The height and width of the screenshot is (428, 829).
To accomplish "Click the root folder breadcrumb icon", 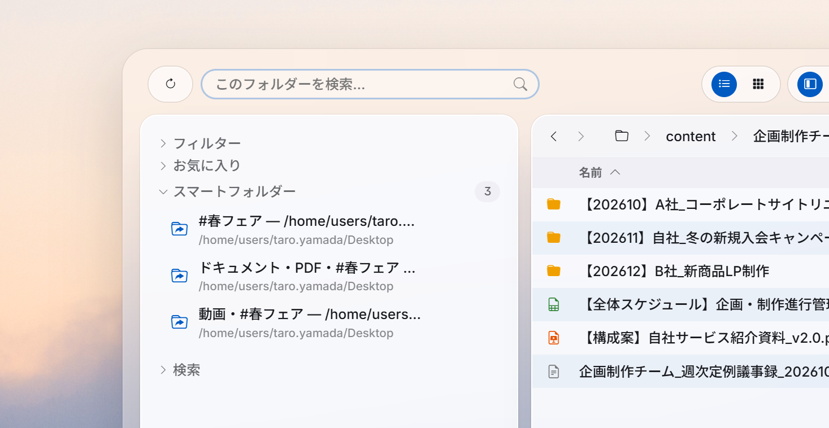I will pos(622,136).
